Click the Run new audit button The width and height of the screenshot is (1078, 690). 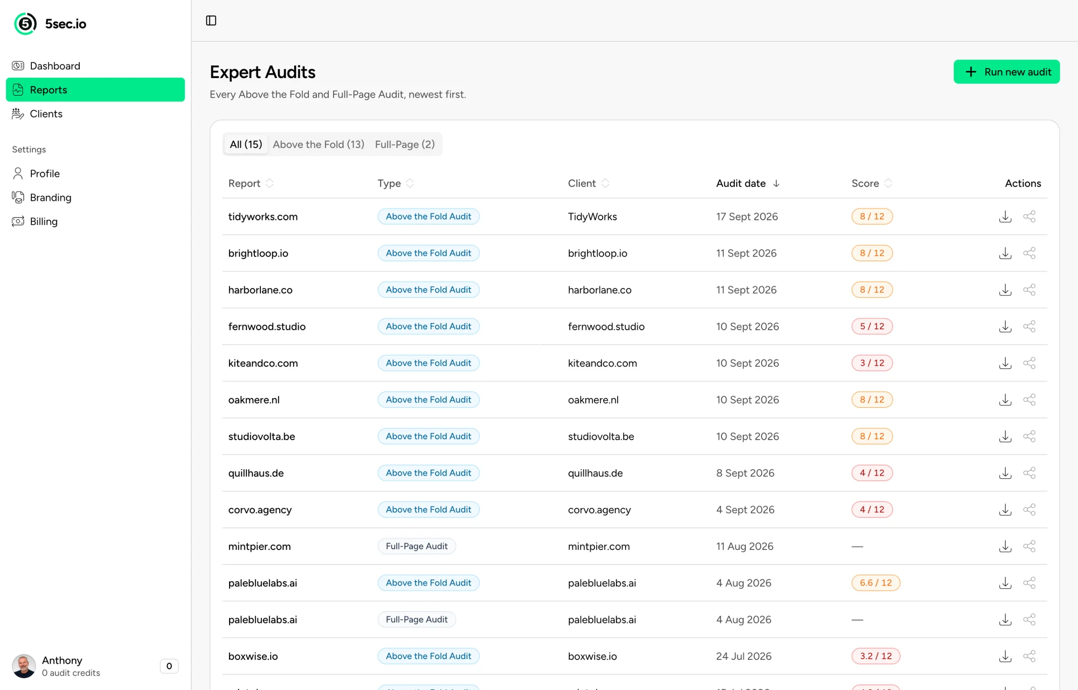(1006, 72)
